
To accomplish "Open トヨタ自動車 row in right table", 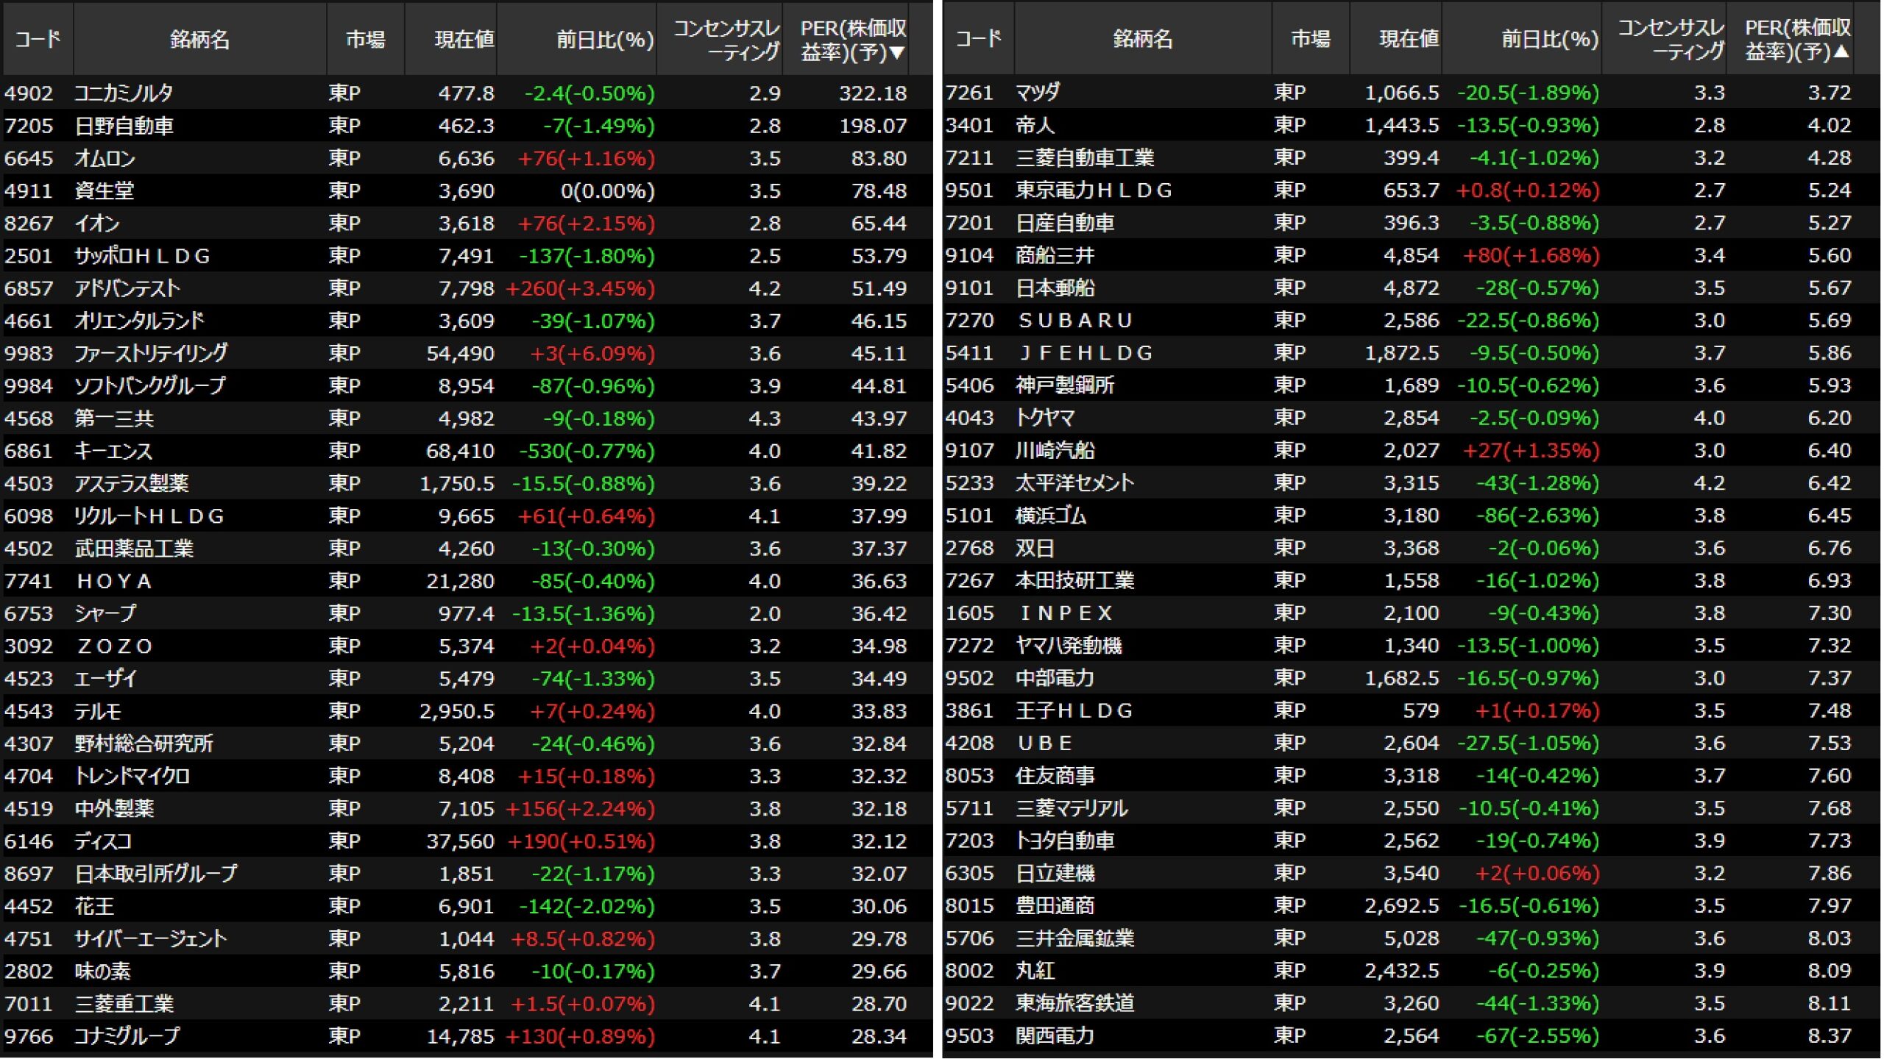I will coord(1065,841).
